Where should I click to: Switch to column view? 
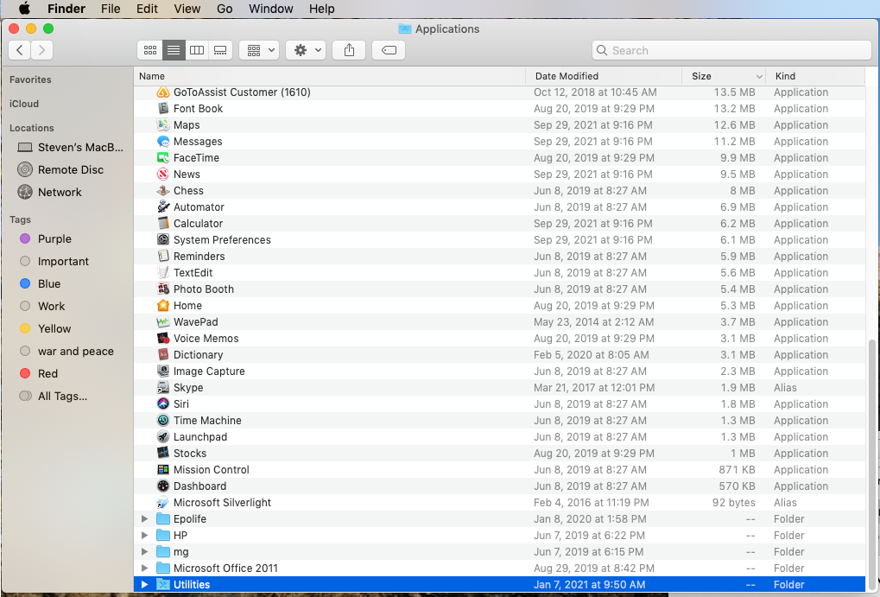click(197, 51)
